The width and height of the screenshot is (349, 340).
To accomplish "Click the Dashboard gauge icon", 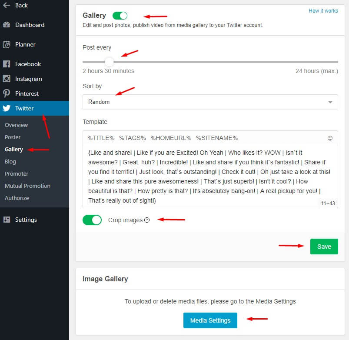I will 7,25.
